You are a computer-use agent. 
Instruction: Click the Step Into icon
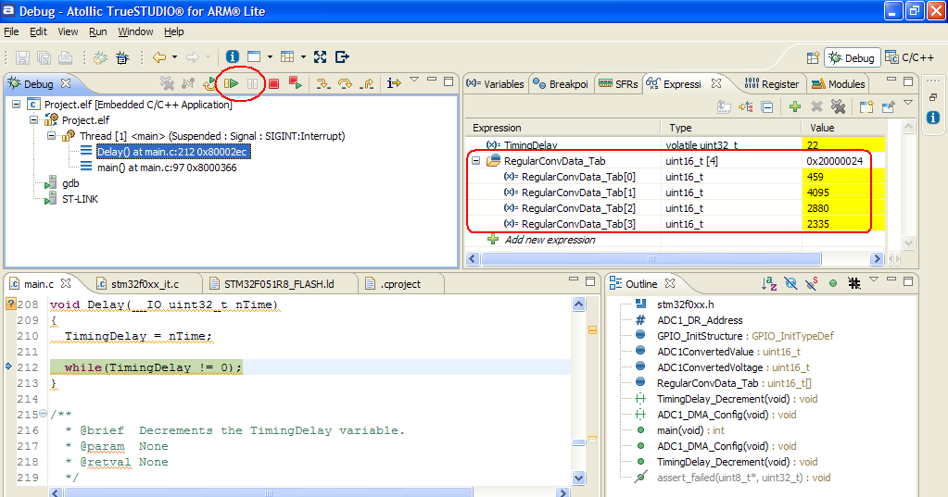pos(323,83)
